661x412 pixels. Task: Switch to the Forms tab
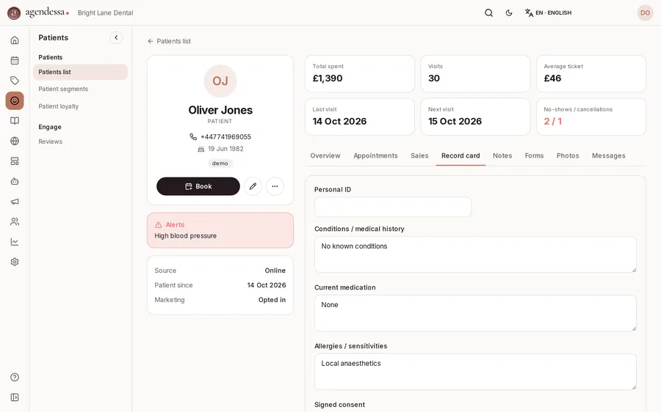click(534, 155)
